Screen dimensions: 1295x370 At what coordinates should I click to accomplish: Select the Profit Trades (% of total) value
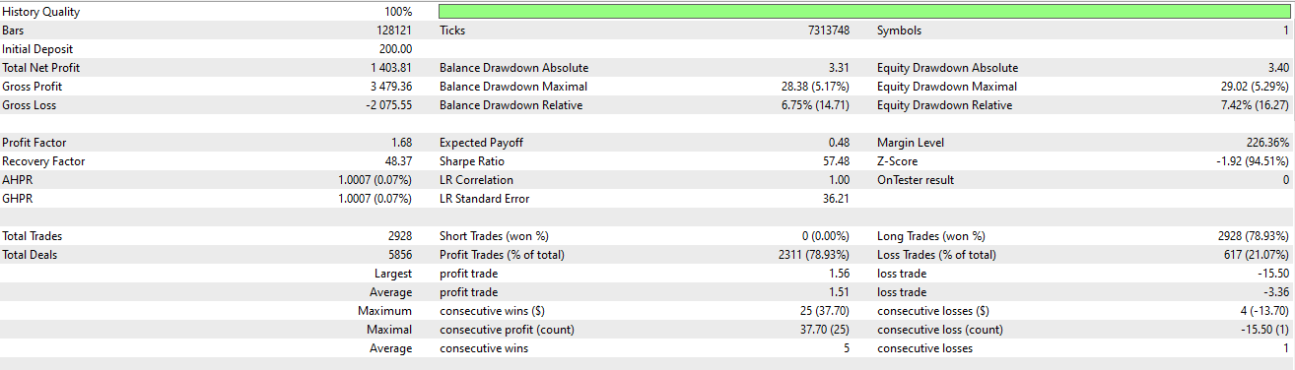814,255
